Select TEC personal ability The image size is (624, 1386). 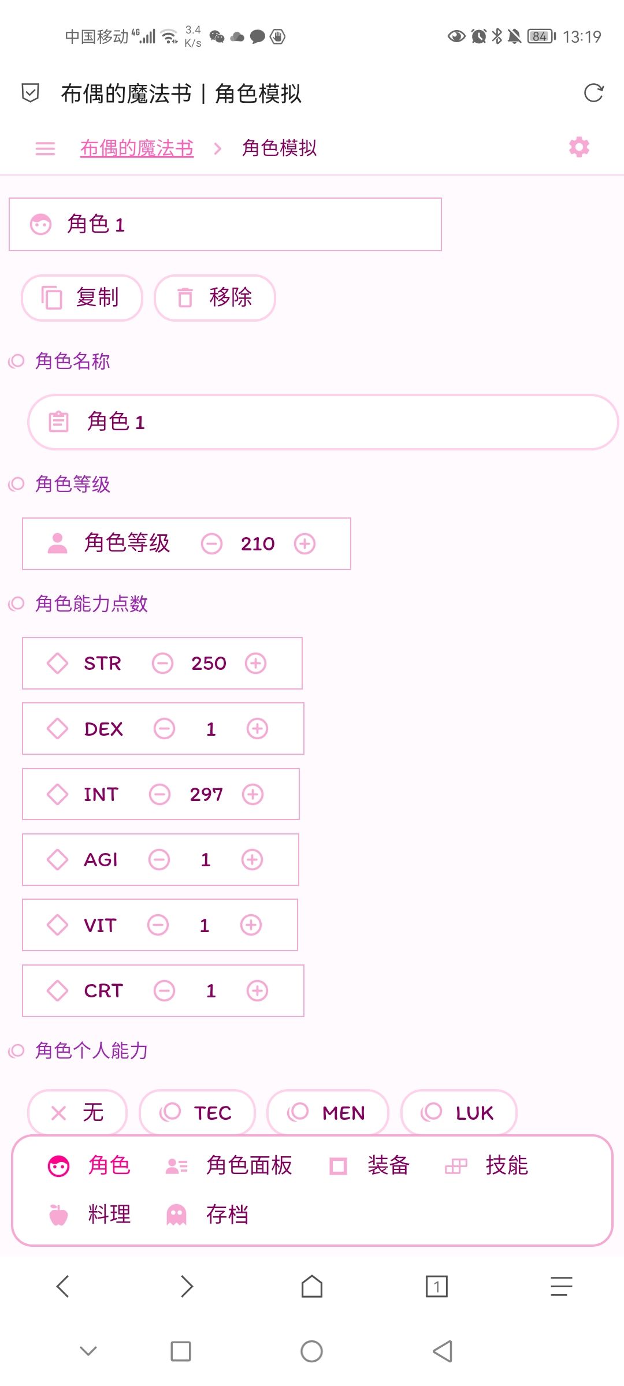197,1112
